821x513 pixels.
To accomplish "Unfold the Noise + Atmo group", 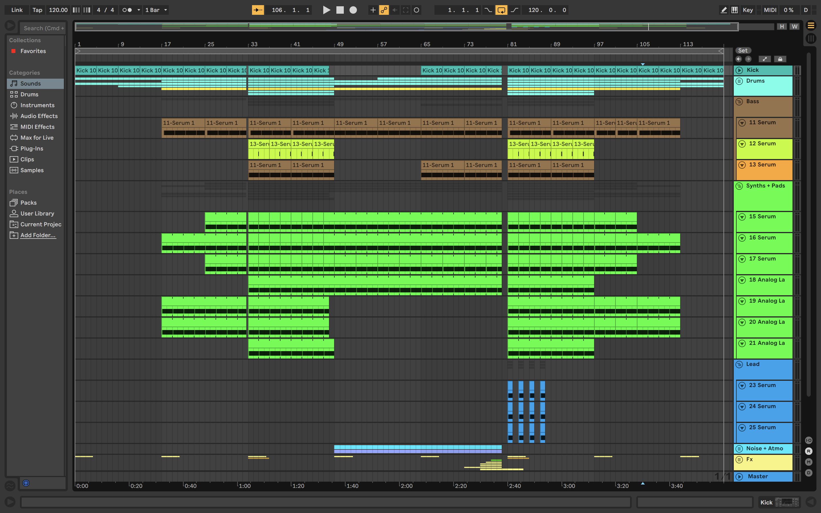I will tap(739, 449).
